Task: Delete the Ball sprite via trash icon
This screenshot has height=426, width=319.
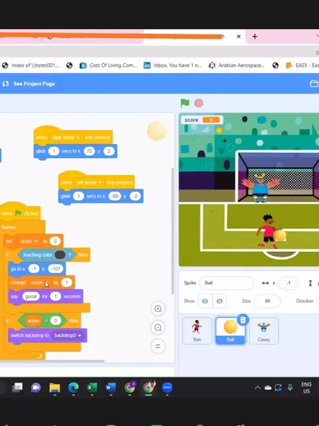Action: [243, 320]
